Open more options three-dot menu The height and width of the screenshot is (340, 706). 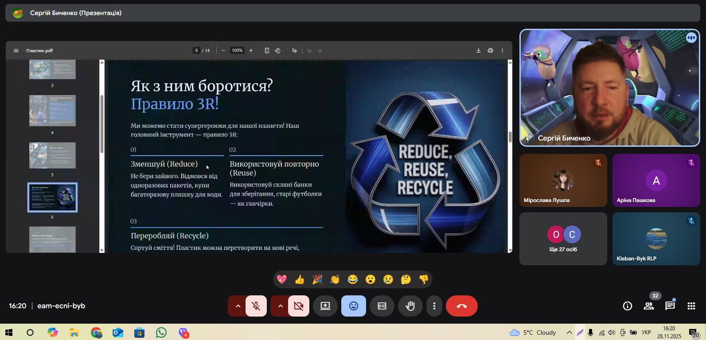click(434, 306)
